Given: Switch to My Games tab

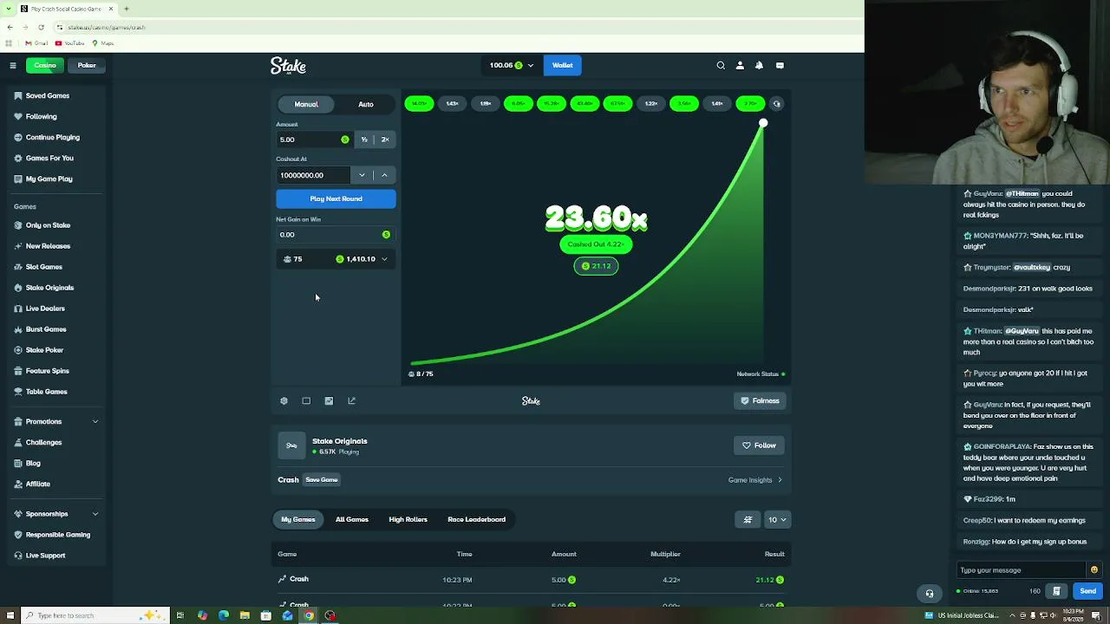Looking at the screenshot, I should coord(298,519).
